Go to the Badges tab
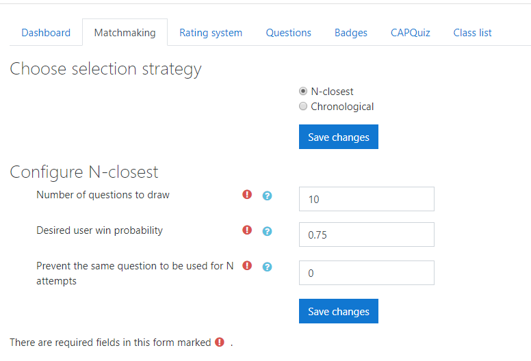 click(351, 33)
